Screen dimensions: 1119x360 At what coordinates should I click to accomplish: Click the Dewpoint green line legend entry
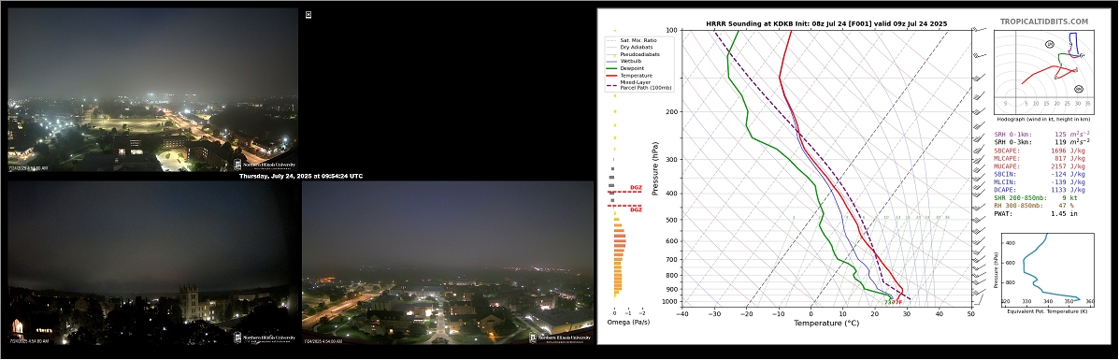click(x=624, y=68)
